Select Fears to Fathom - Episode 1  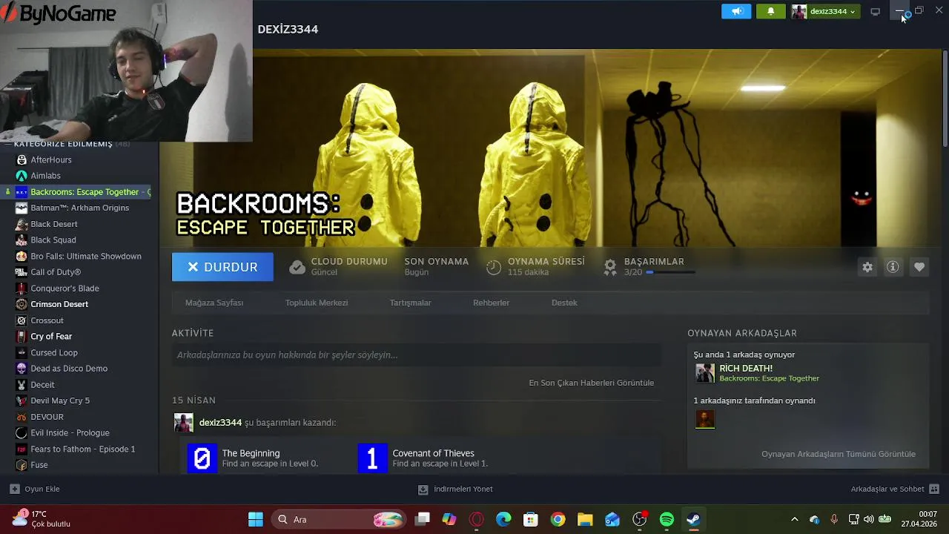tap(82, 449)
